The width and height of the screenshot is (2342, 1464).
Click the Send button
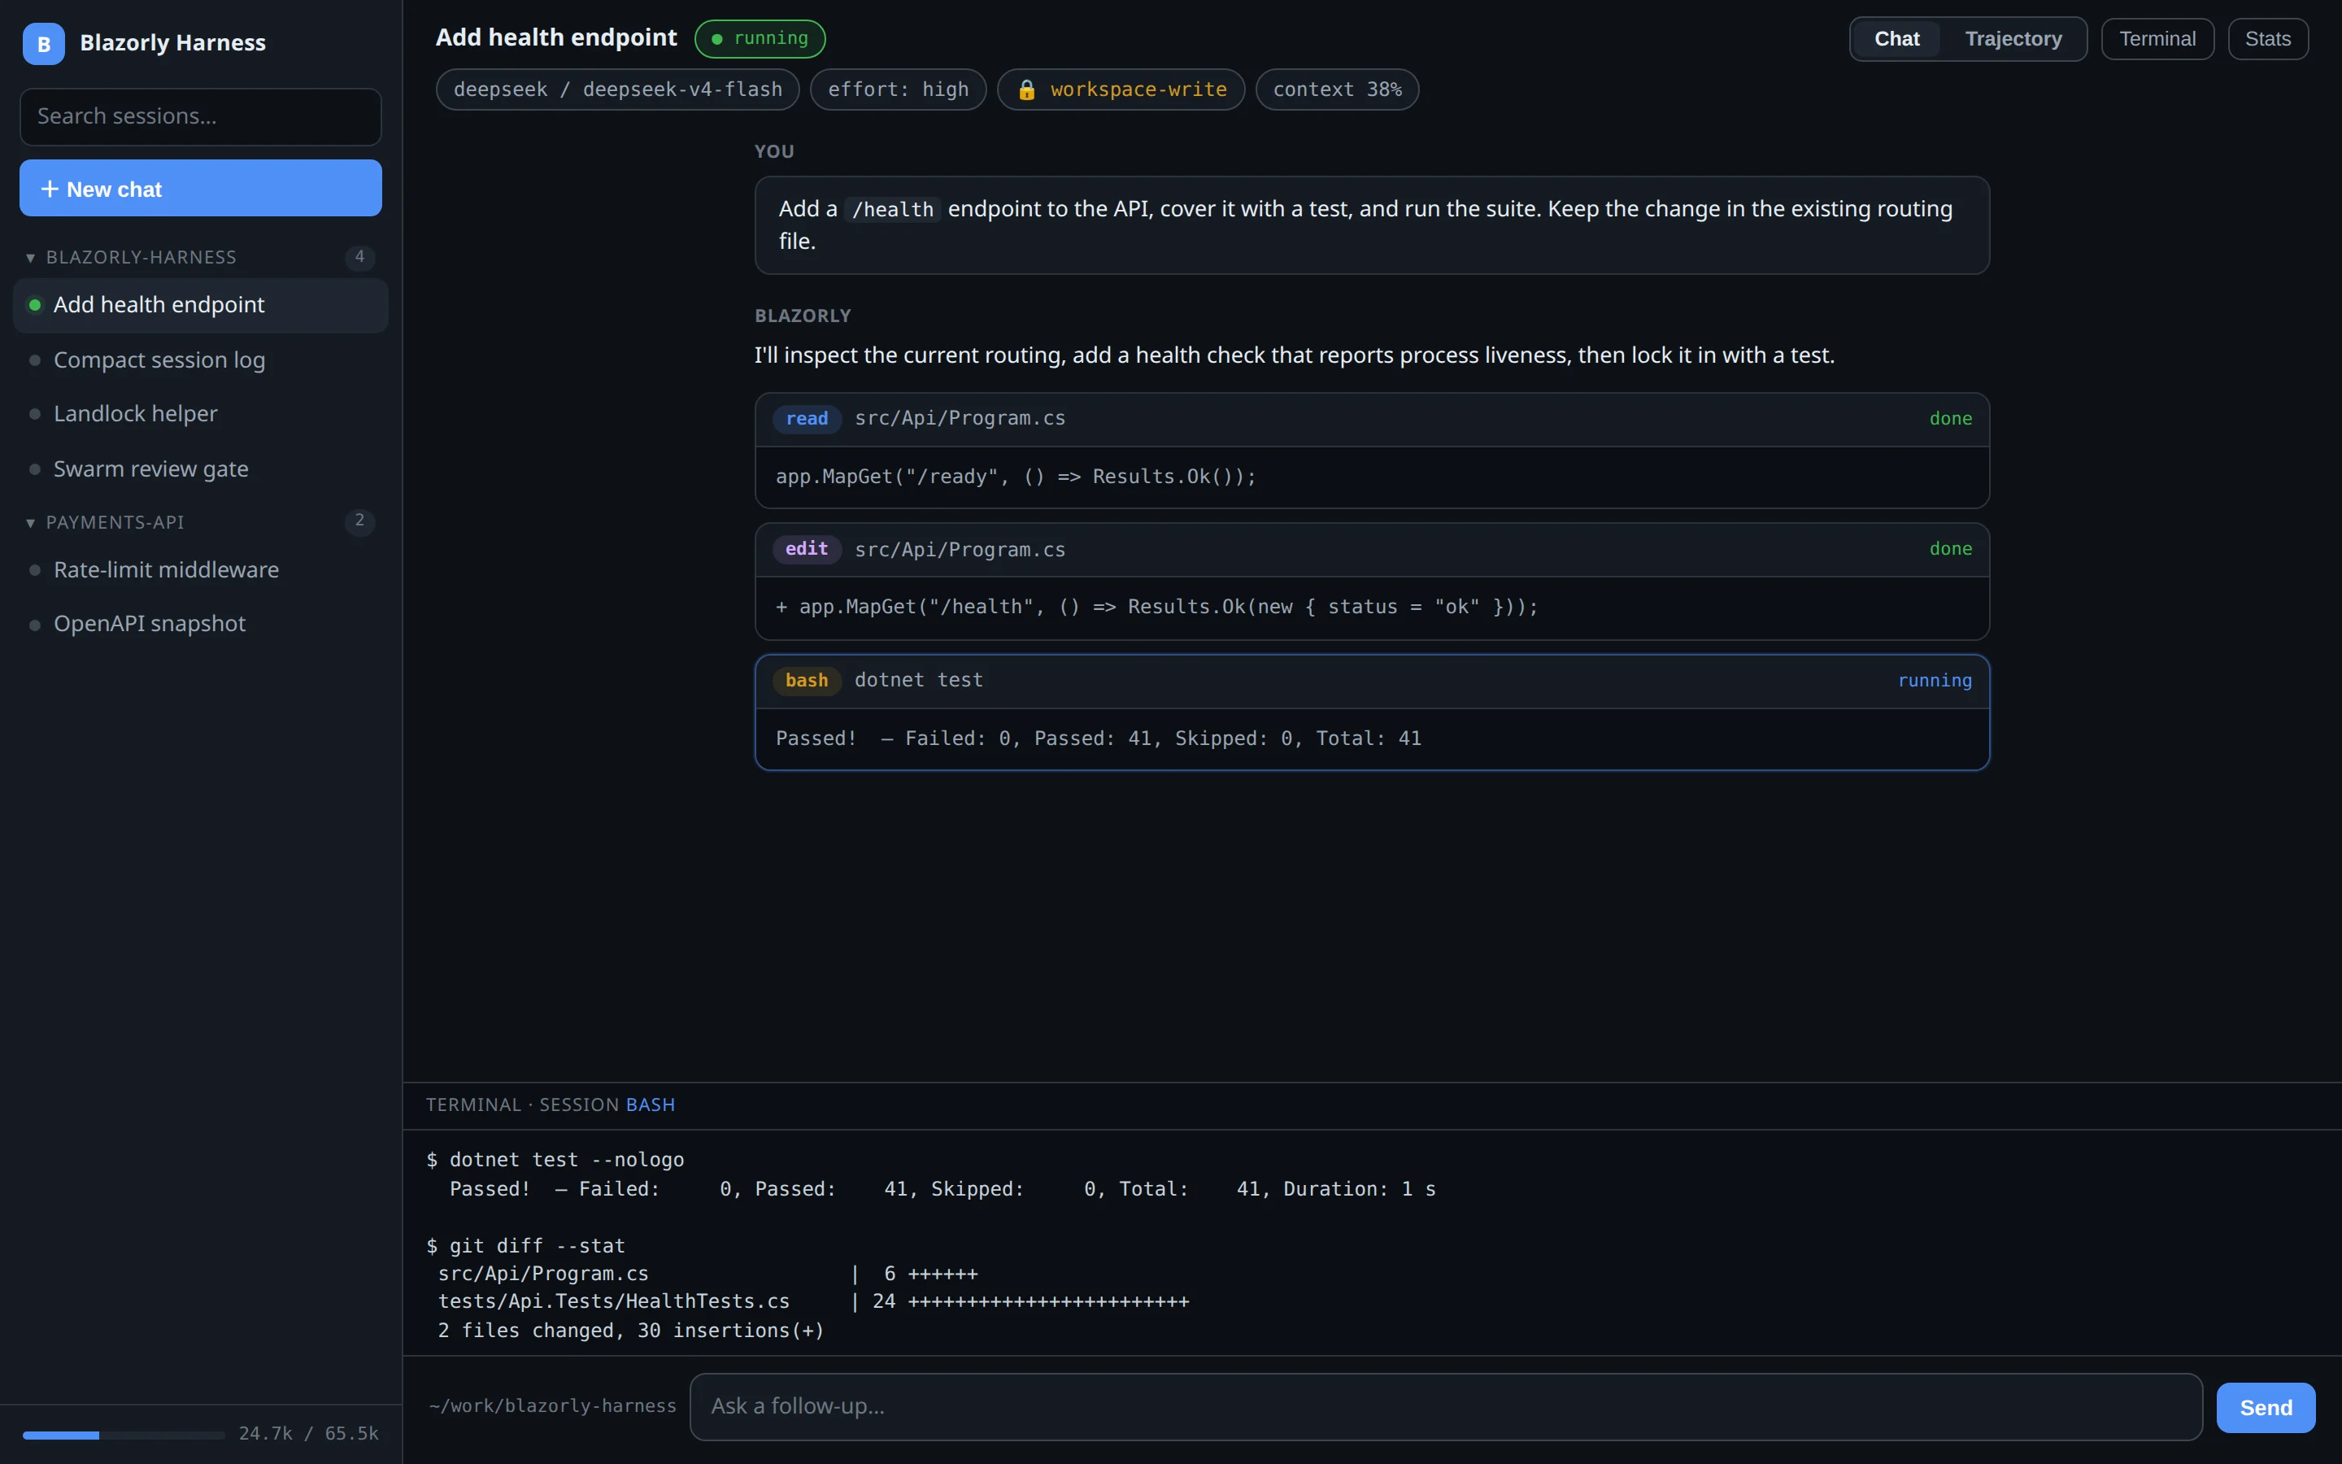2266,1408
